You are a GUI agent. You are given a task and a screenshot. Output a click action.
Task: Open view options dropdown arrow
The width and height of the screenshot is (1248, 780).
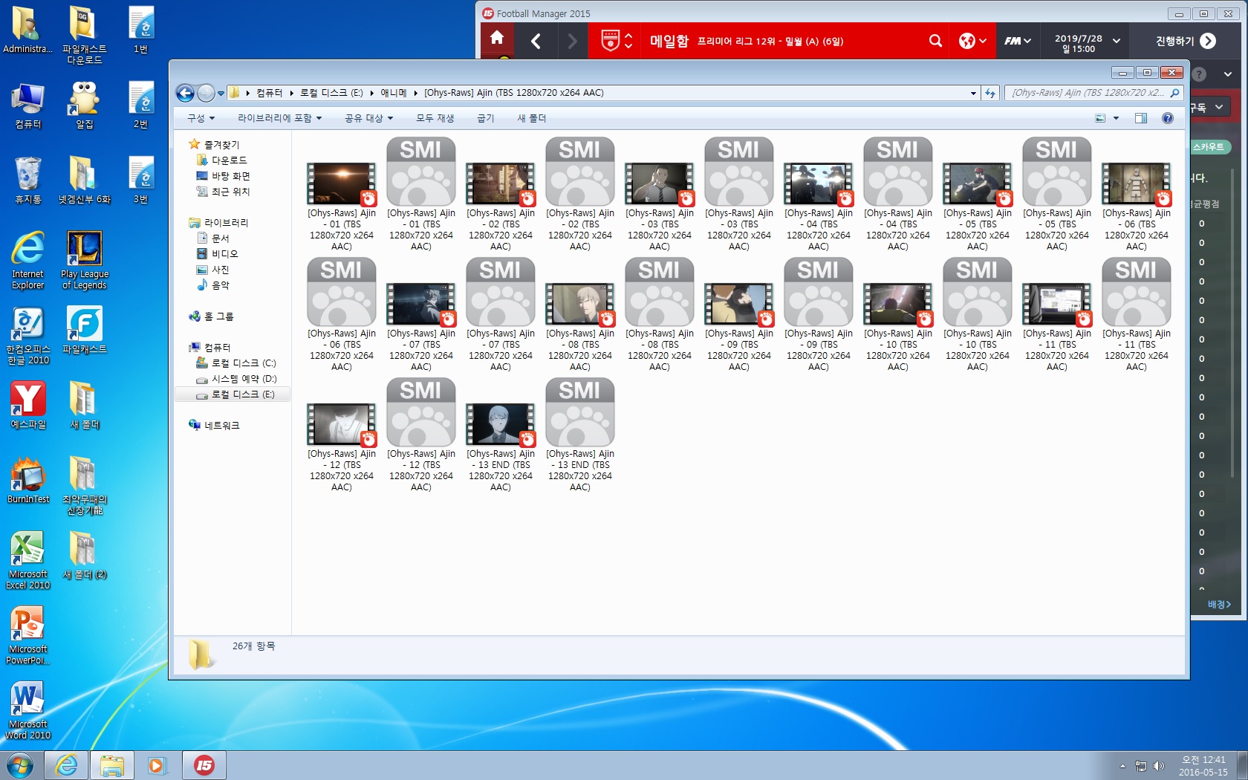coord(1116,118)
